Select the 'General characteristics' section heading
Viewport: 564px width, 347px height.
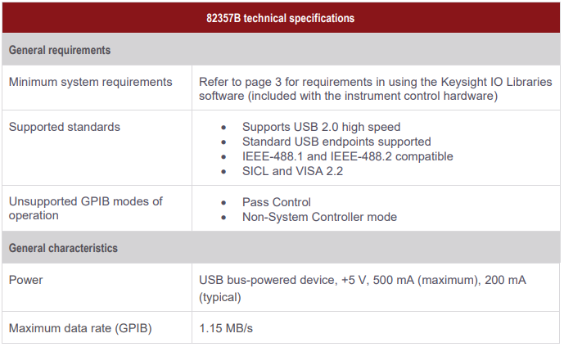coord(63,248)
